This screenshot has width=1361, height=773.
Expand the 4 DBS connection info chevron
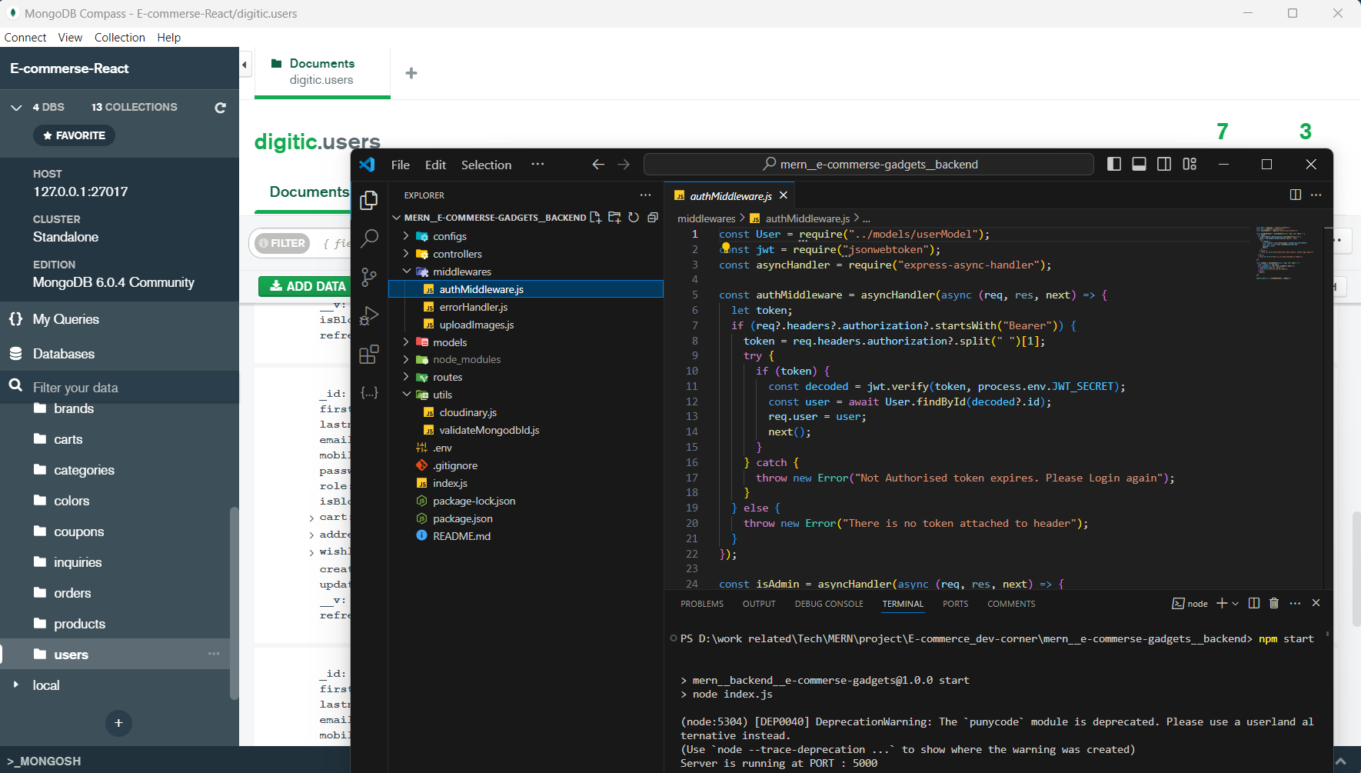16,108
